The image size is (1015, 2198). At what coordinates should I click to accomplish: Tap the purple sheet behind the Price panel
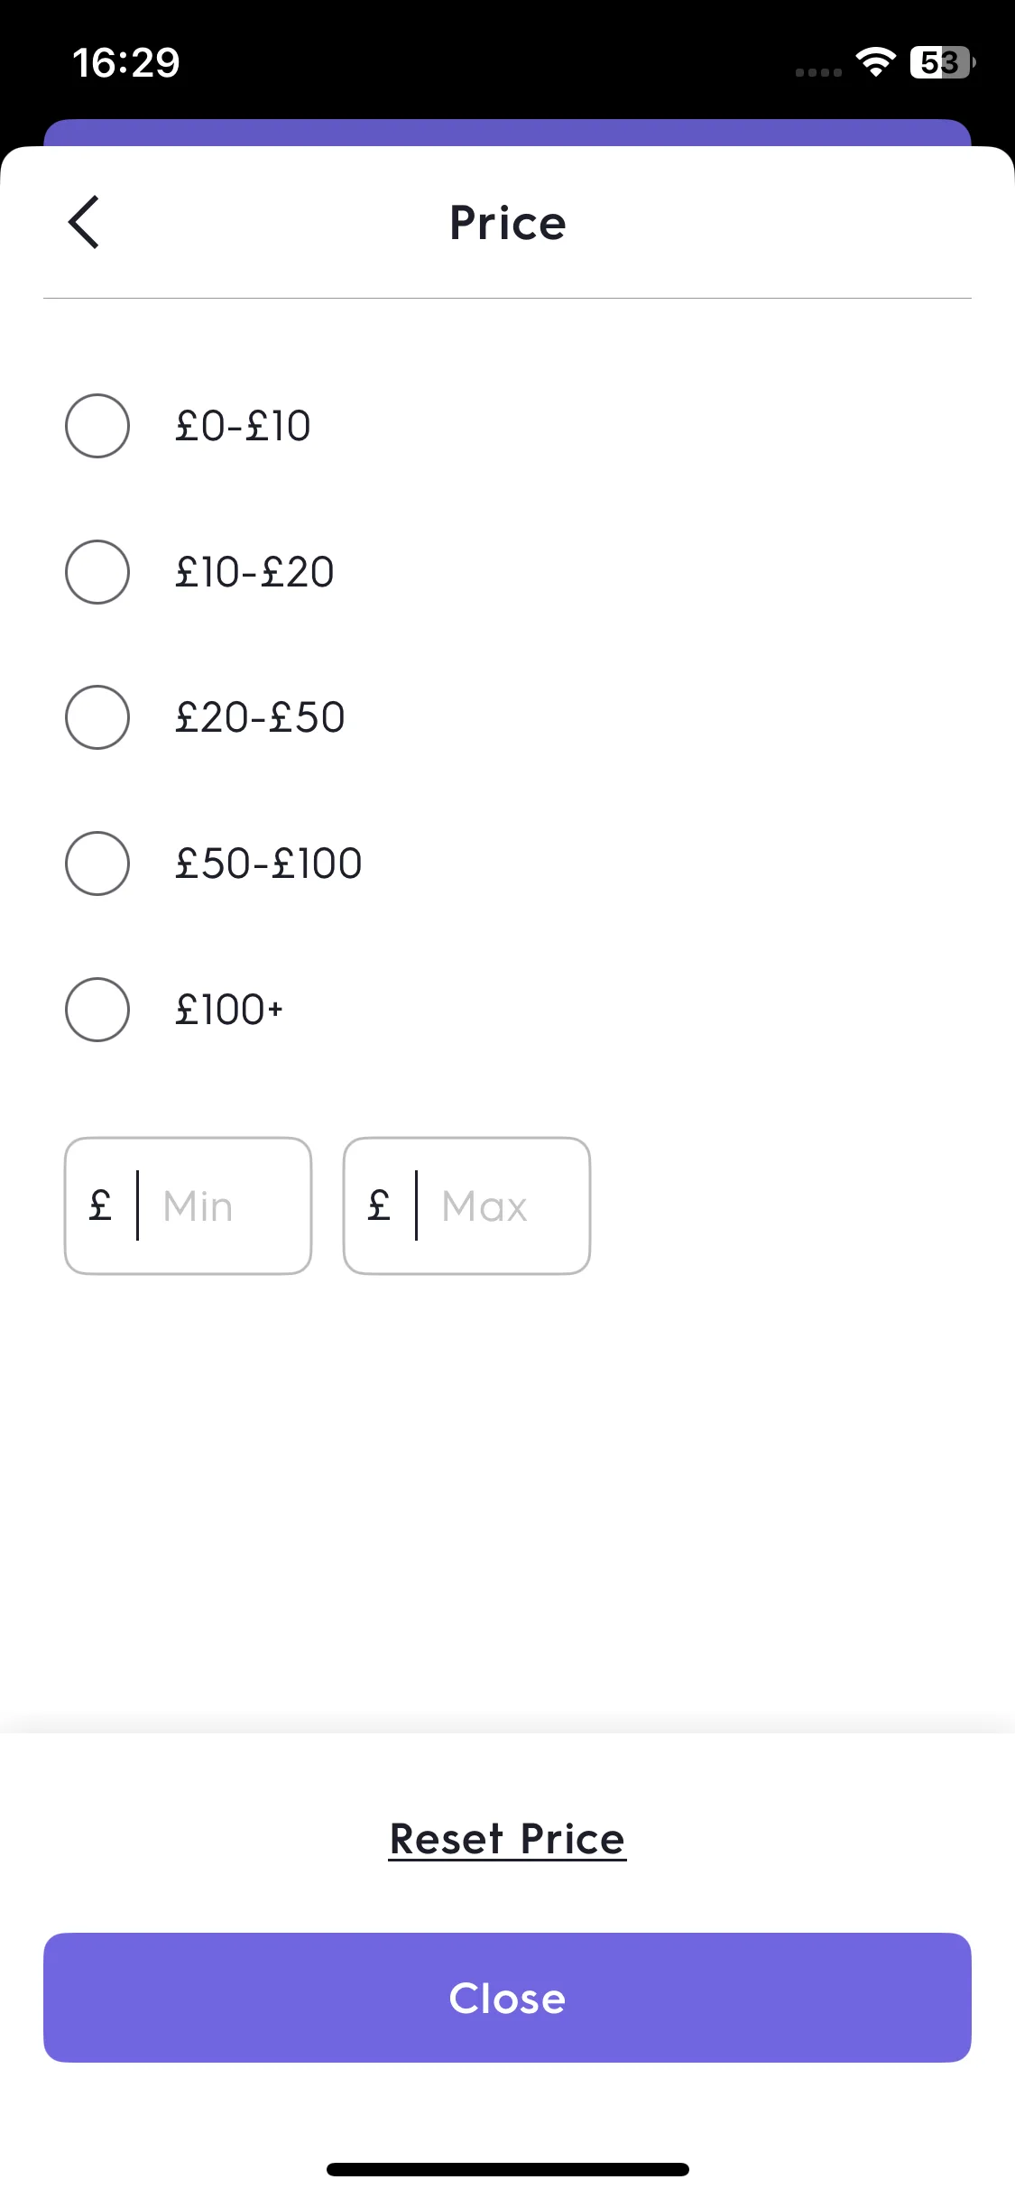click(507, 133)
